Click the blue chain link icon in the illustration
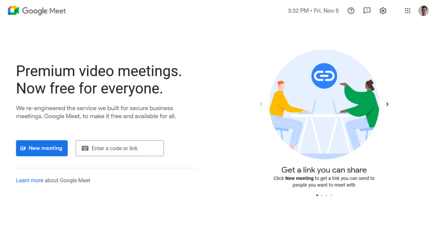435x225 pixels. coord(324,76)
